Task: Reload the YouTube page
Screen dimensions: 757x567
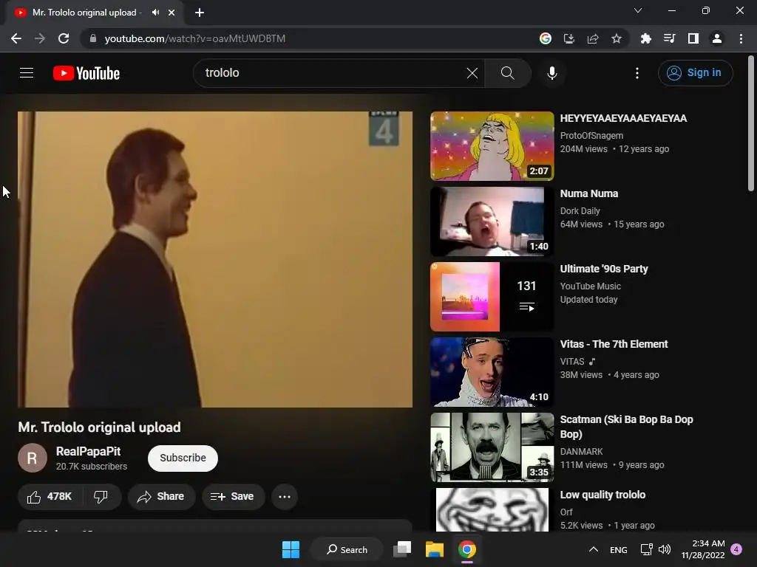Action: 64,38
